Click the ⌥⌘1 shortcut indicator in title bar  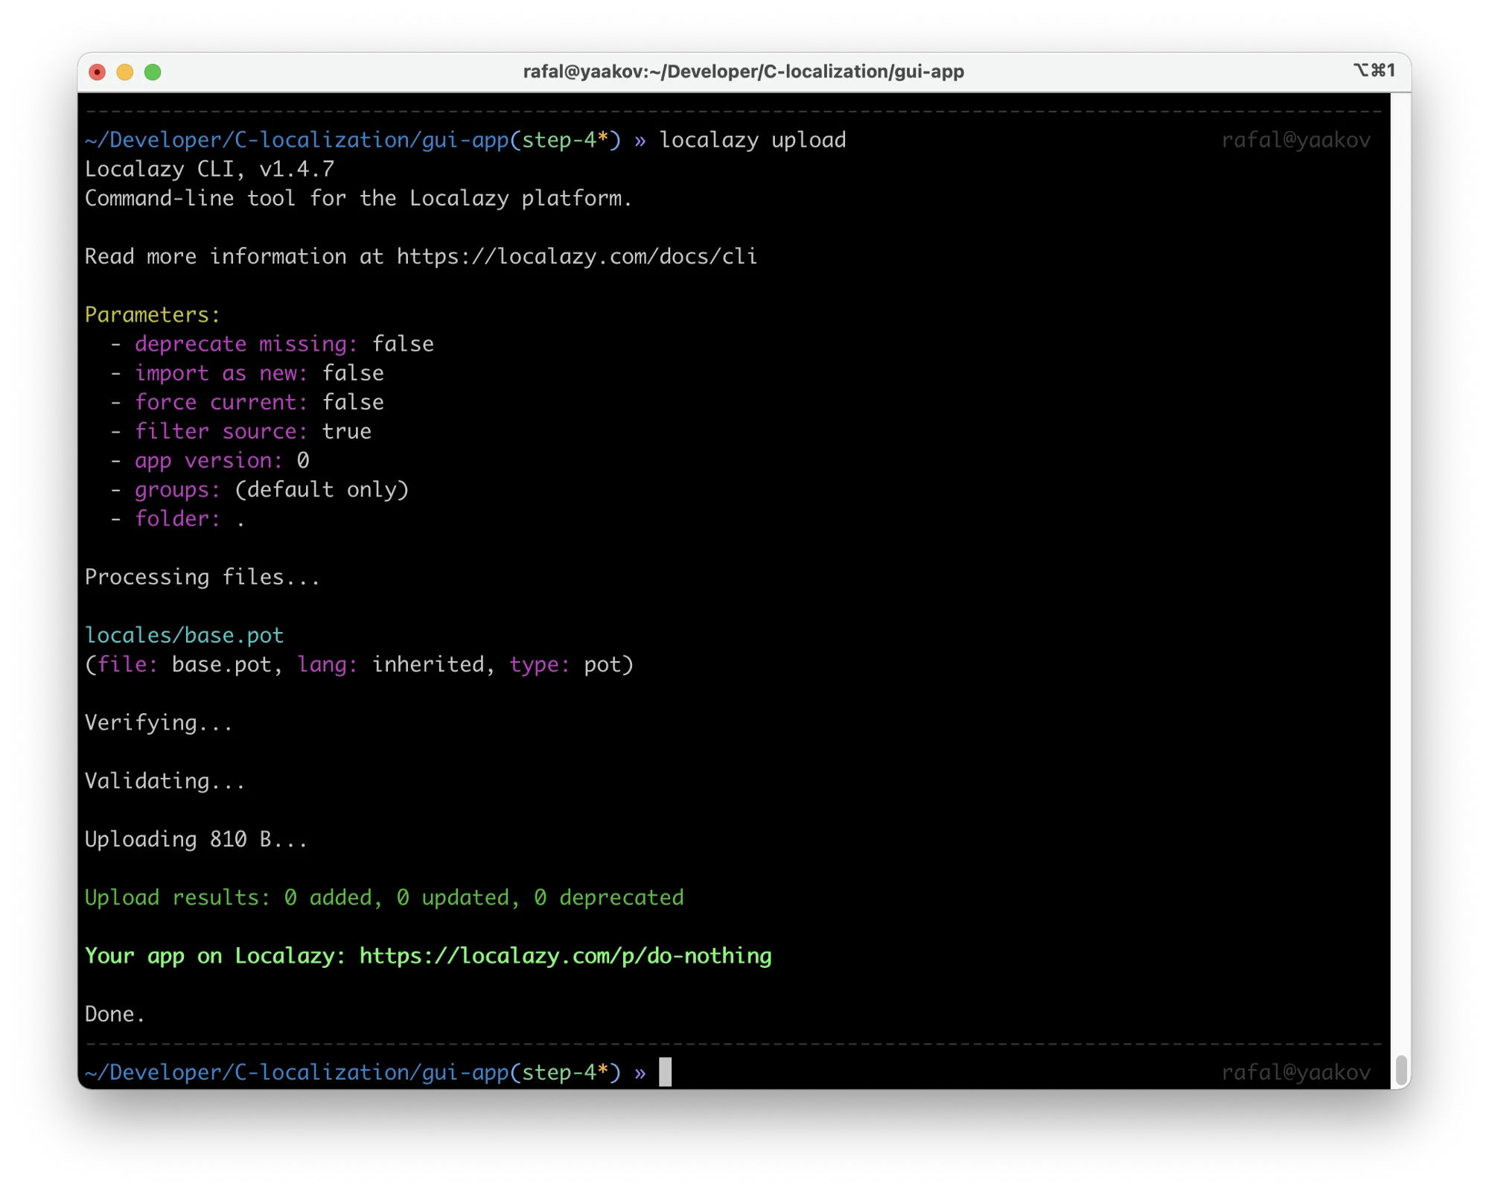(1374, 71)
